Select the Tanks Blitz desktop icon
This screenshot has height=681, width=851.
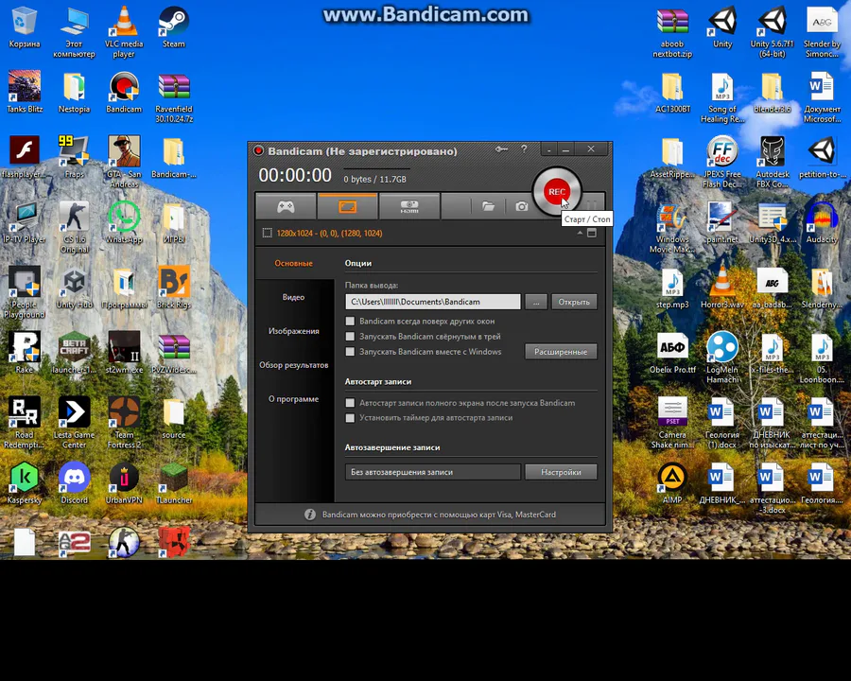[24, 91]
